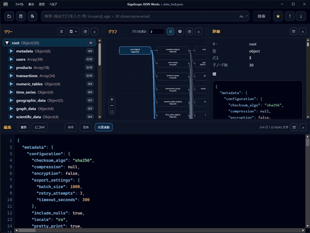Click the tree panel vertical scrollbar

tap(100, 54)
